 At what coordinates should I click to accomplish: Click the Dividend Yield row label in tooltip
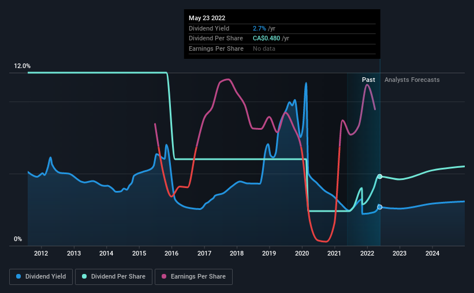tap(209, 28)
